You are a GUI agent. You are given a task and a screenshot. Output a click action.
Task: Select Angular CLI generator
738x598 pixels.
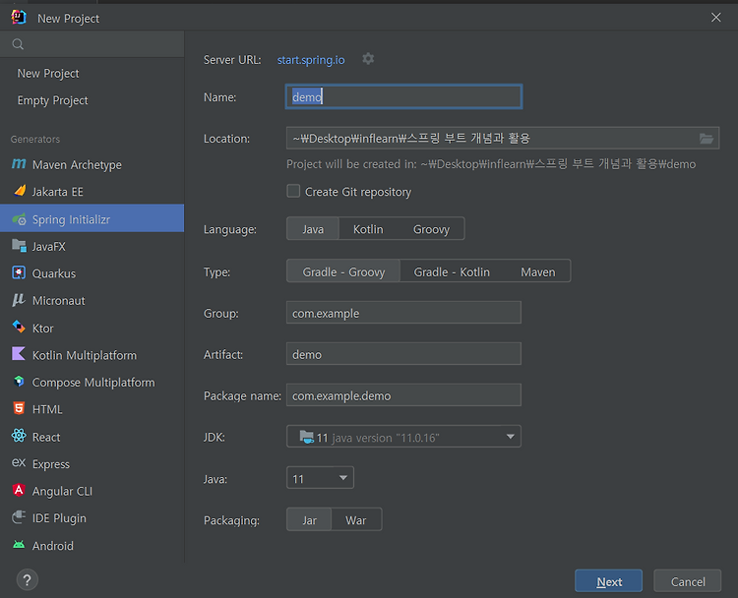click(92, 491)
